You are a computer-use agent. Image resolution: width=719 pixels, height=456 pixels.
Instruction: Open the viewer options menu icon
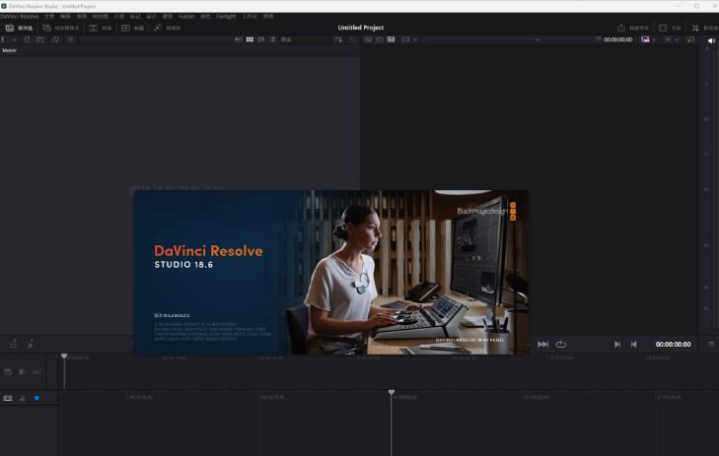pos(711,344)
